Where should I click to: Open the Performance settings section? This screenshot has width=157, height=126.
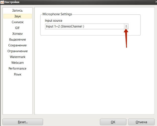coord(17,69)
